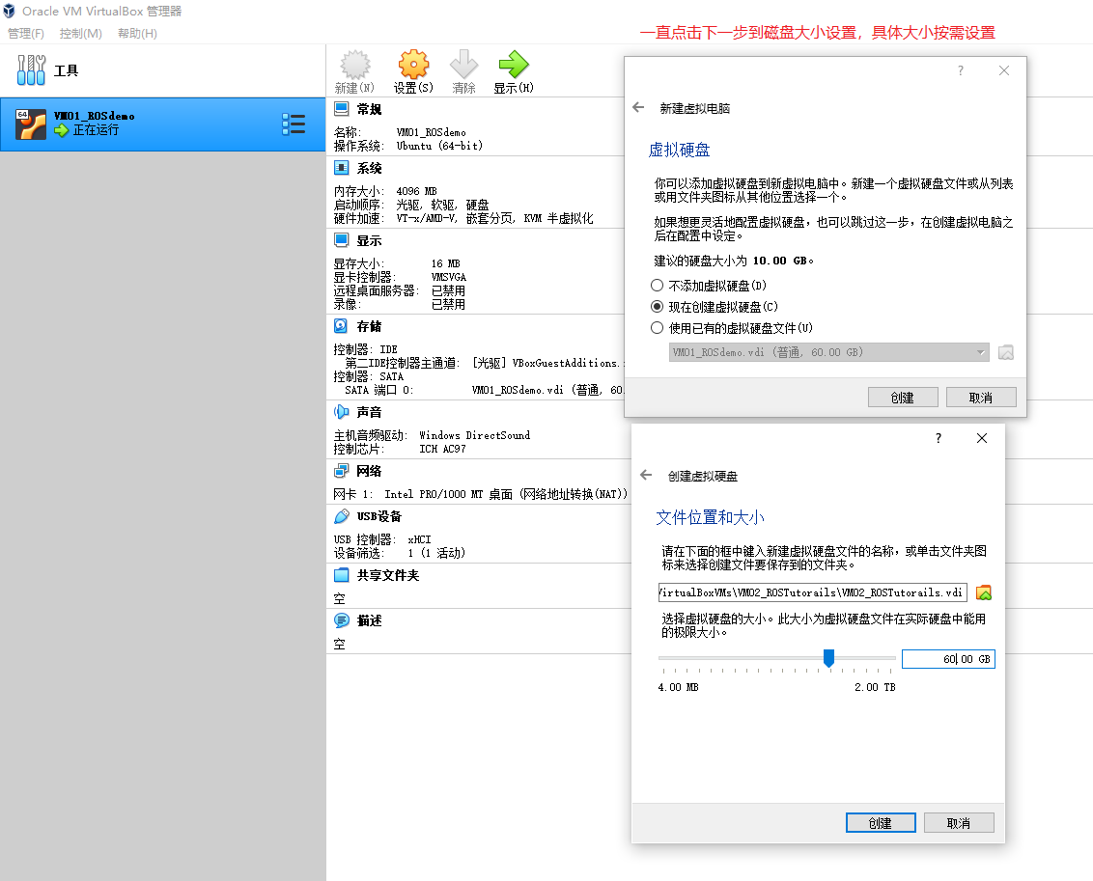Click the 创建 button in lower dialog
1093x881 pixels.
[x=880, y=822]
